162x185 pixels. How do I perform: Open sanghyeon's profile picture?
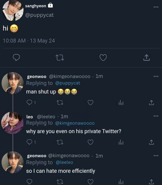click(13, 11)
